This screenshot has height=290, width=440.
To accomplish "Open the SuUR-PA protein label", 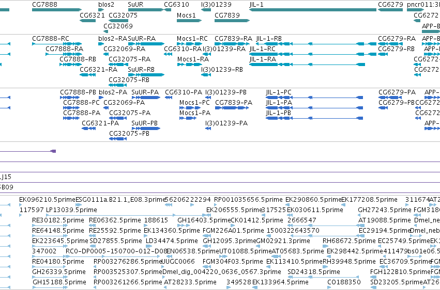I will click(145, 92).
